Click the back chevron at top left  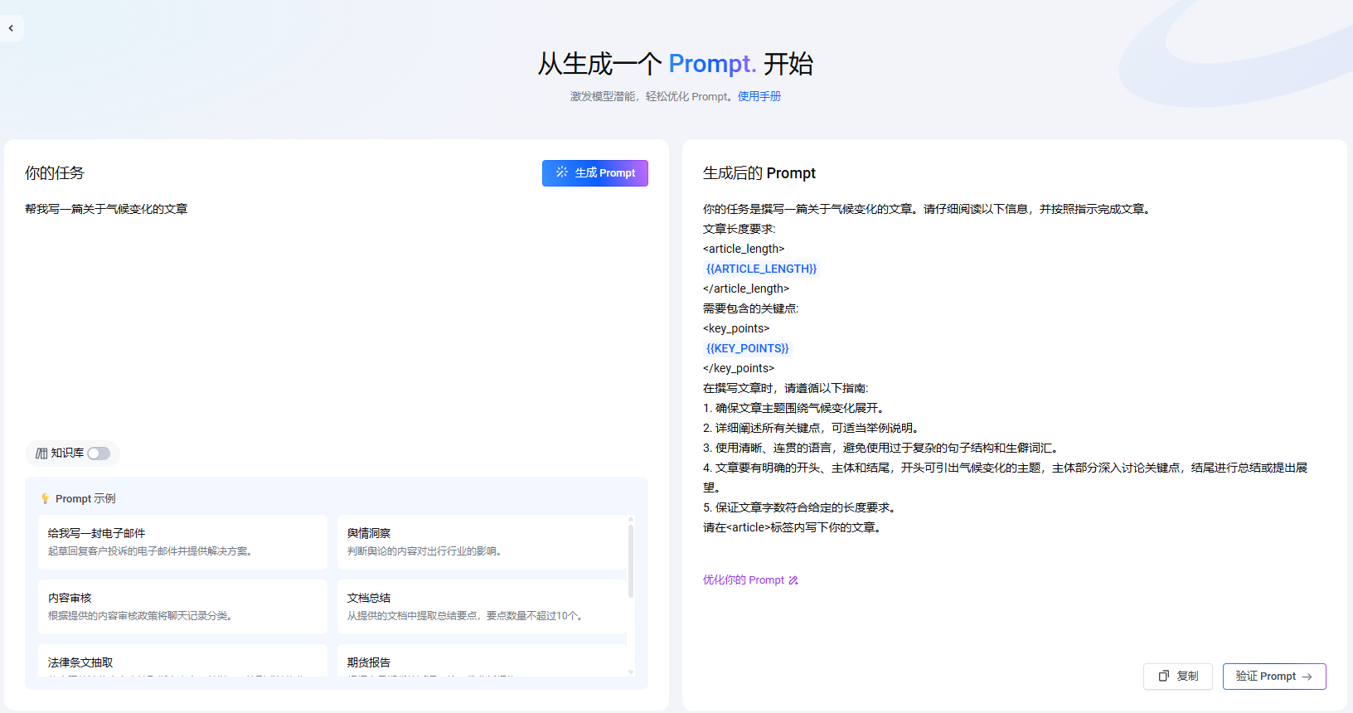11,28
